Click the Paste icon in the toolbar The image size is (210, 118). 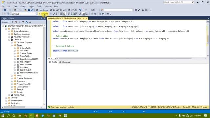(x=76, y=10)
